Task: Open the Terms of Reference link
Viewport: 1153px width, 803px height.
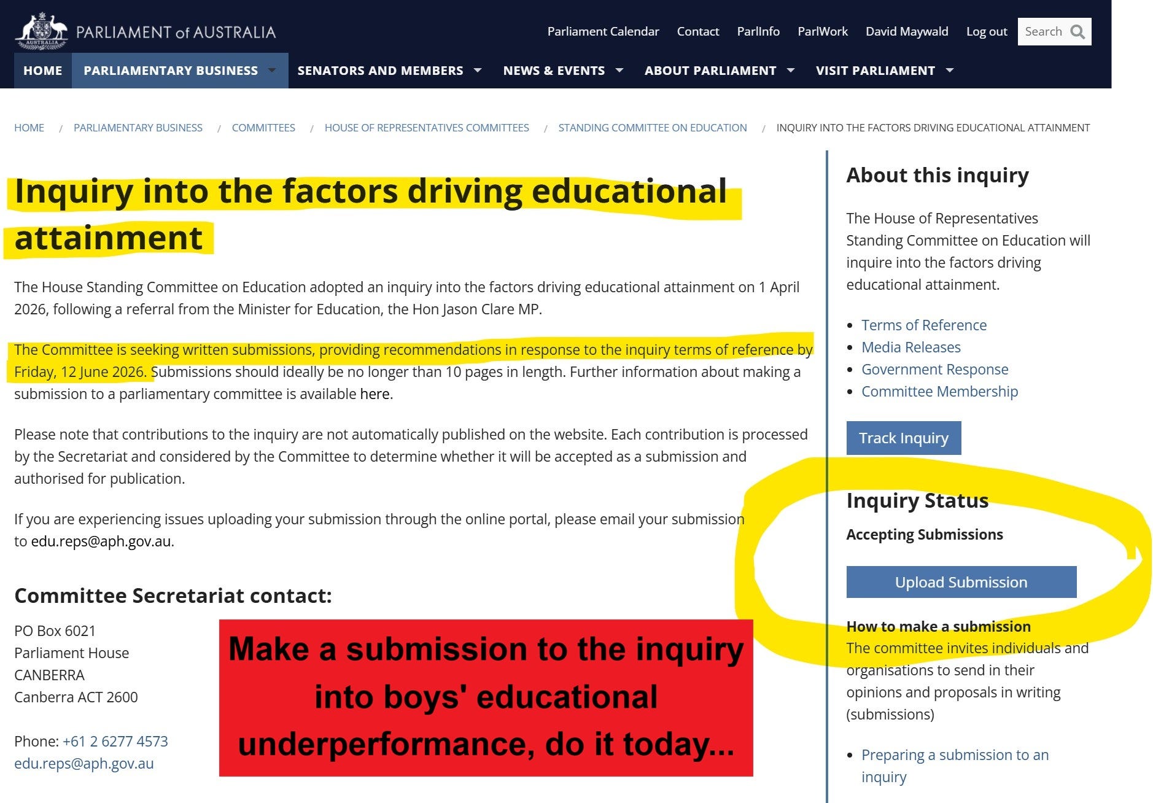Action: point(924,325)
